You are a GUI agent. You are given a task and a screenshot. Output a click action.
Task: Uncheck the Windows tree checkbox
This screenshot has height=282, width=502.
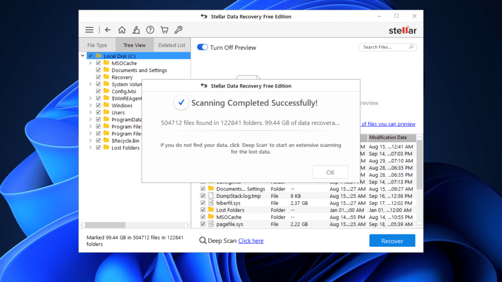(98, 105)
